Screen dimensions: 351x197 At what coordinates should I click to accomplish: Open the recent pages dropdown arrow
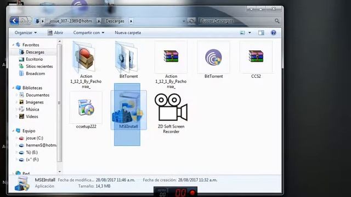(29, 21)
